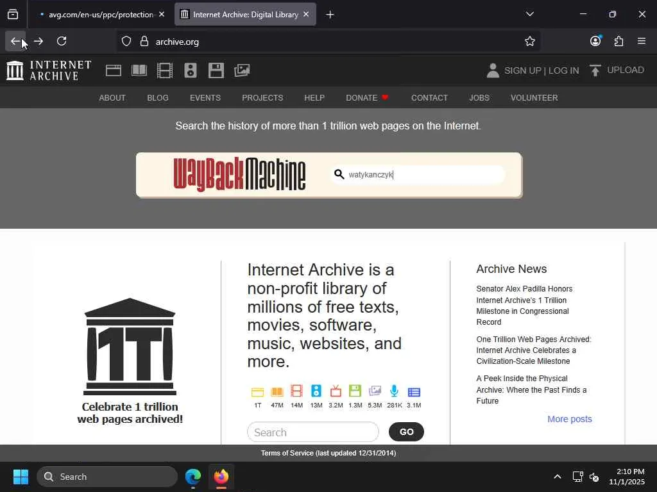
Task: Click the Wayback Machine logo
Action: (x=239, y=174)
